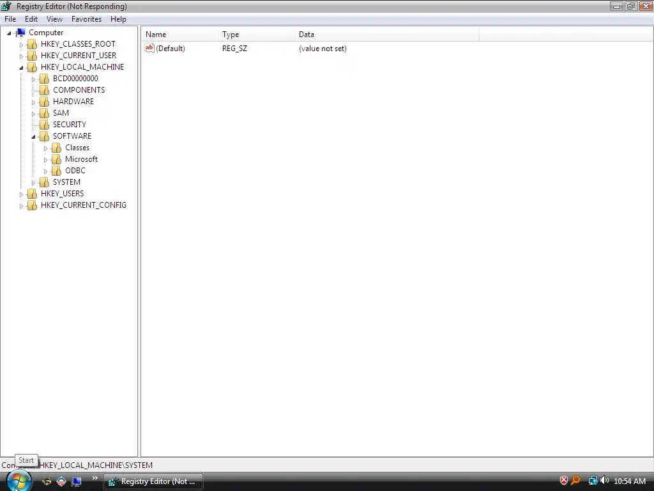Open the Favorites menu

click(x=86, y=19)
